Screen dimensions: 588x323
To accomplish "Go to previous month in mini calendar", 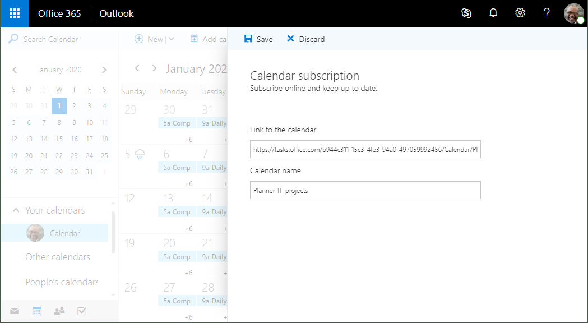I will (x=15, y=70).
